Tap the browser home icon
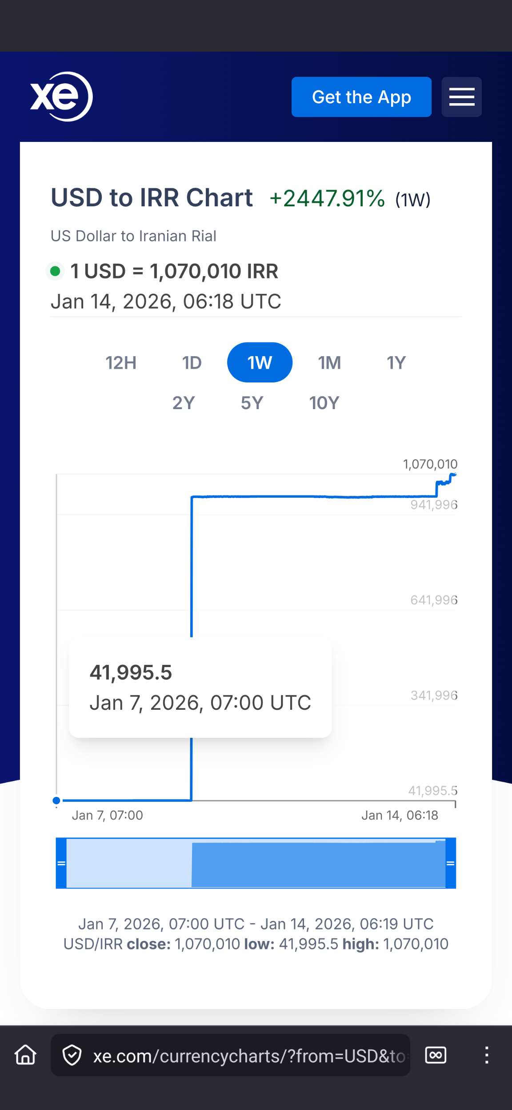 25,1055
